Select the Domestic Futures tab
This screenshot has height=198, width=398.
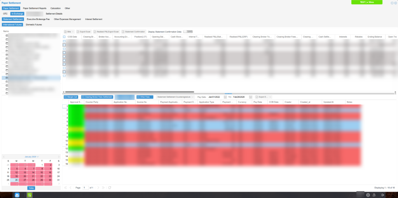coord(34,25)
